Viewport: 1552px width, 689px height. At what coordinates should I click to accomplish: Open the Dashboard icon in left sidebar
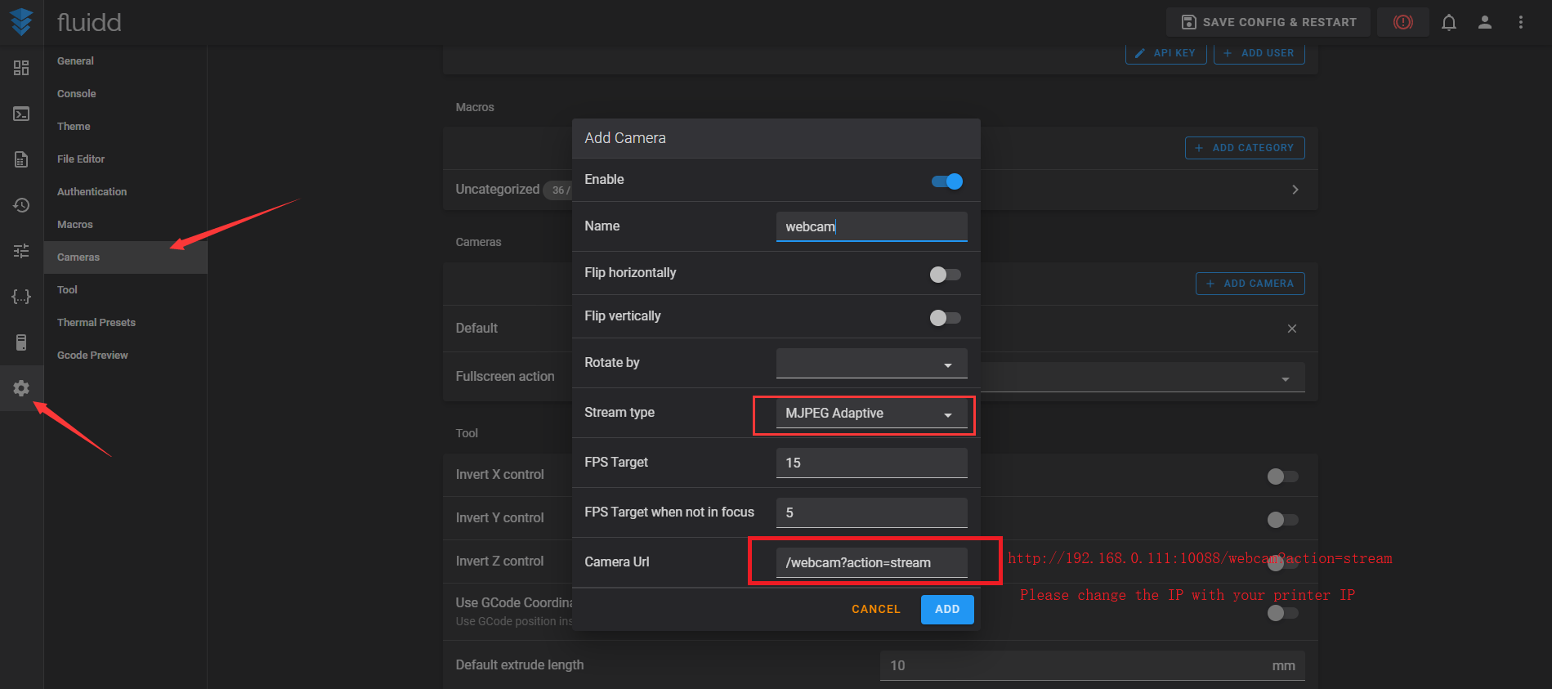click(21, 68)
